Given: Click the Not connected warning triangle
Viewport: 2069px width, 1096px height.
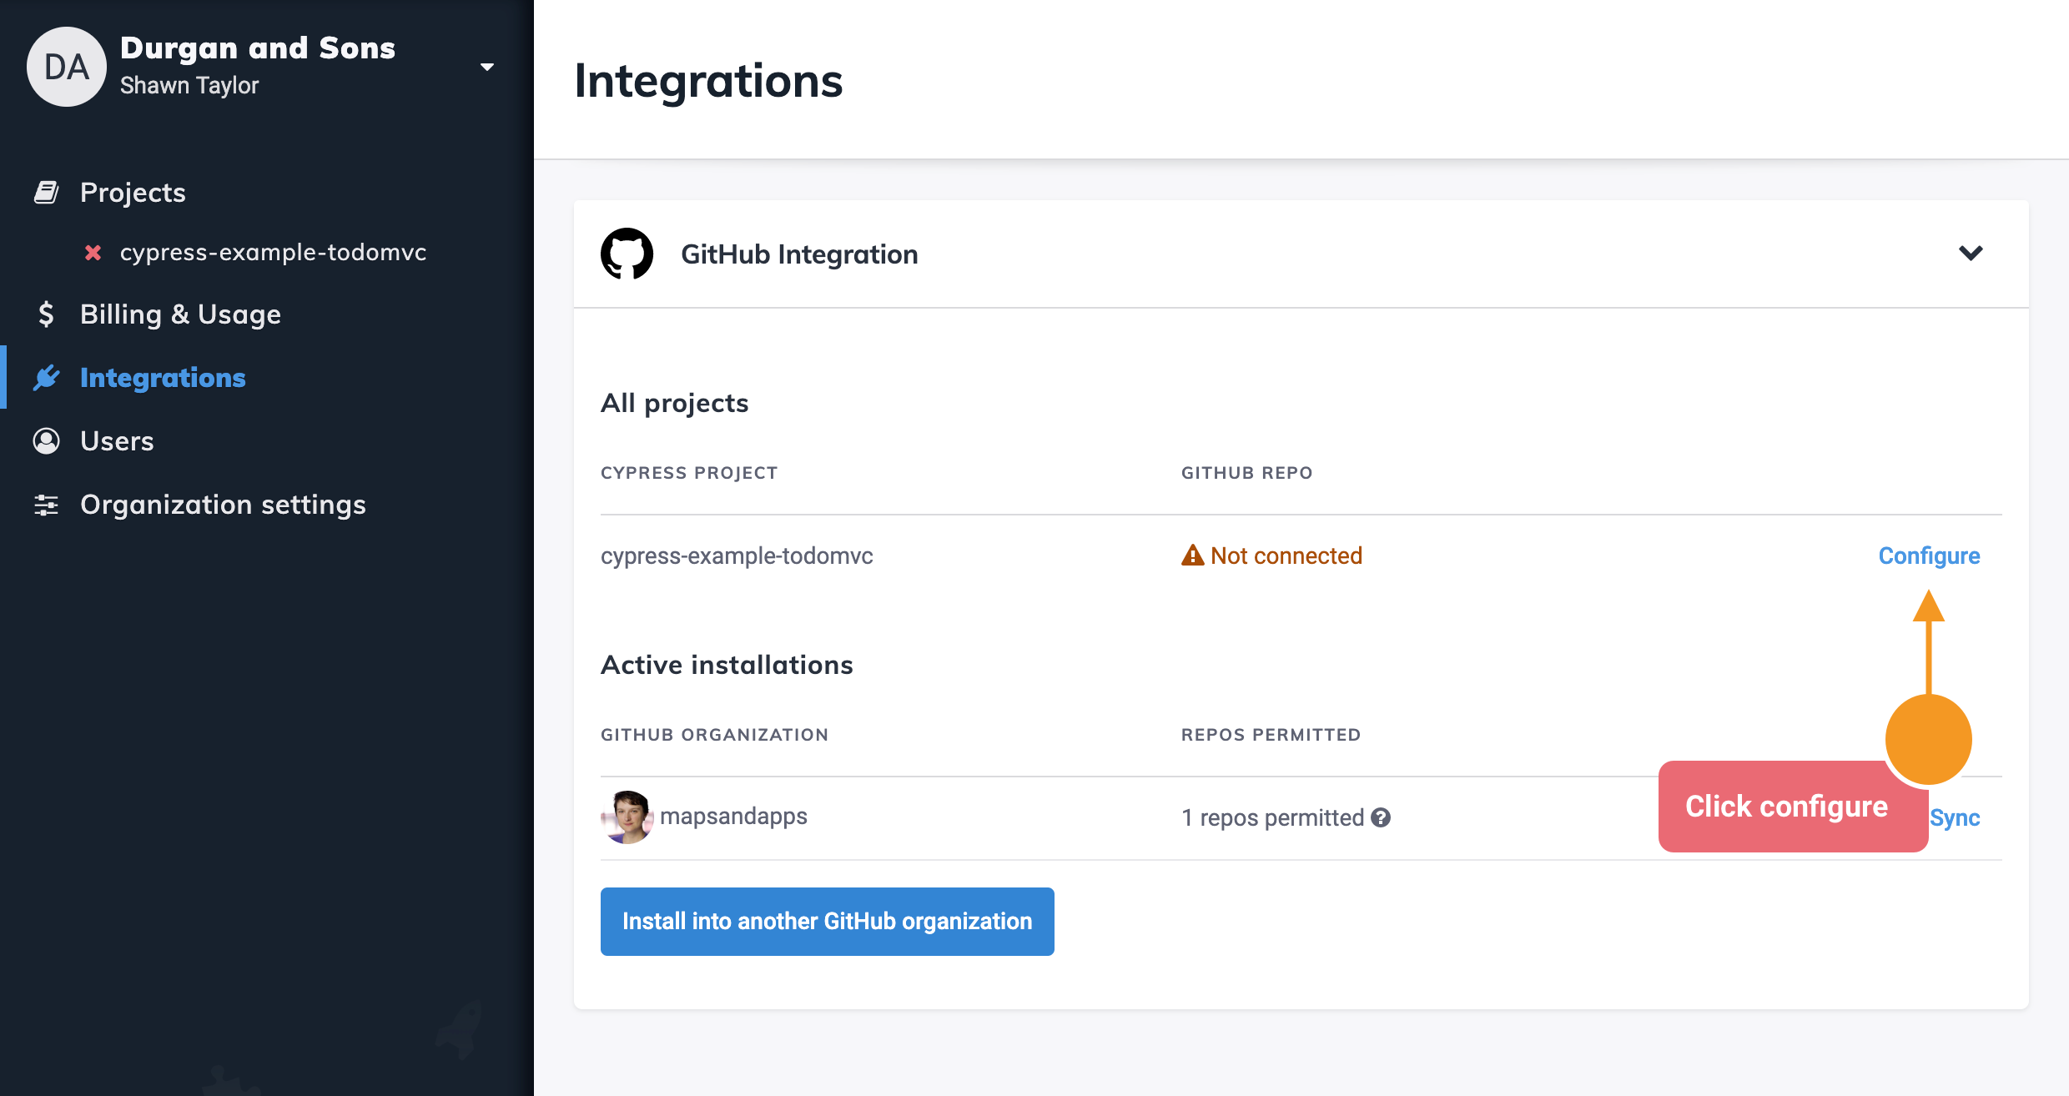Looking at the screenshot, I should tap(1192, 555).
